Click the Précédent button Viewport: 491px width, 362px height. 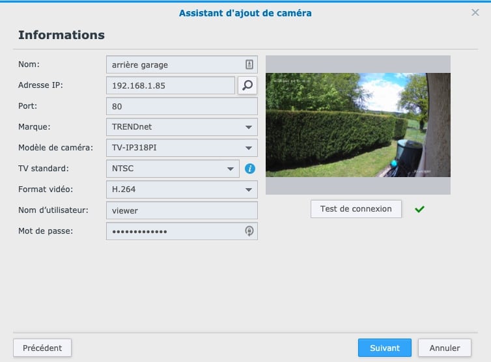coord(42,348)
